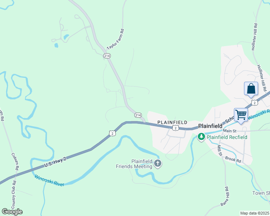Viewport: 270px width, 216px height.
Task: Click the US 2 shield under PLAINFIELD label
Action: [175, 128]
